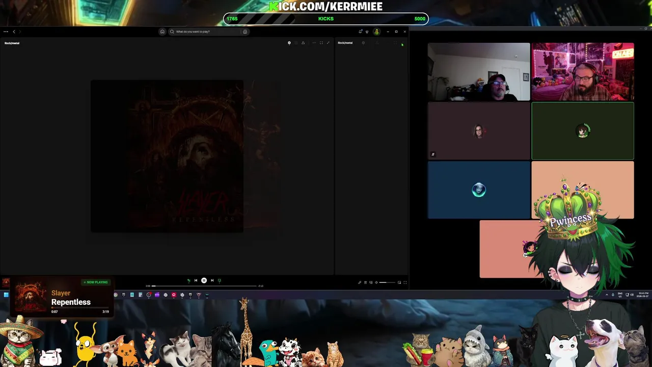Open the lyrics microphone icon
Image resolution: width=652 pixels, height=367 pixels.
[360, 282]
